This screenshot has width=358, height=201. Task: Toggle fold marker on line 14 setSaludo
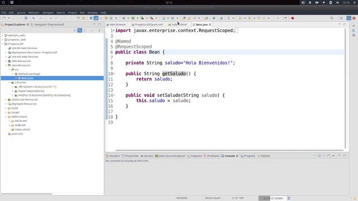114,95
